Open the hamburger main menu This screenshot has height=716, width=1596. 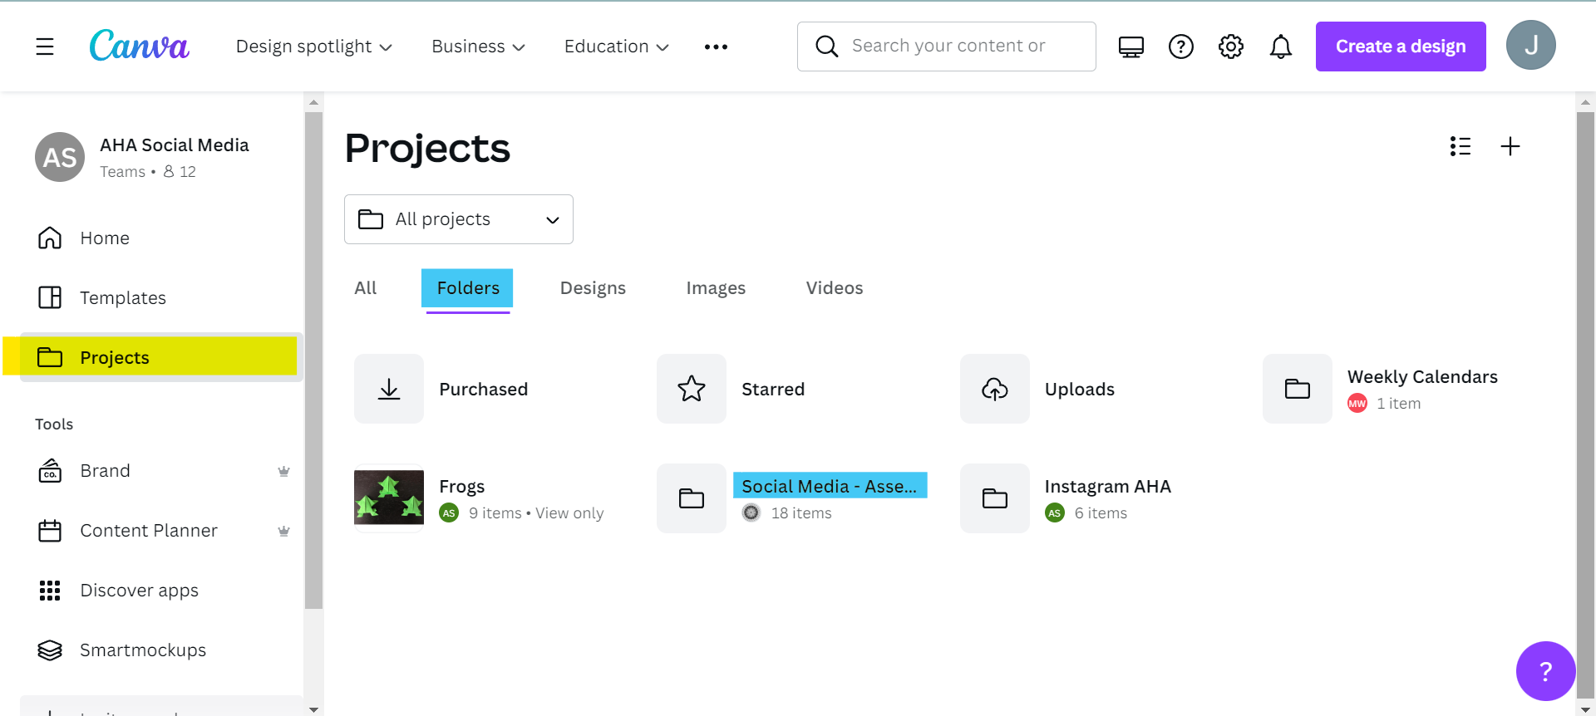point(45,47)
